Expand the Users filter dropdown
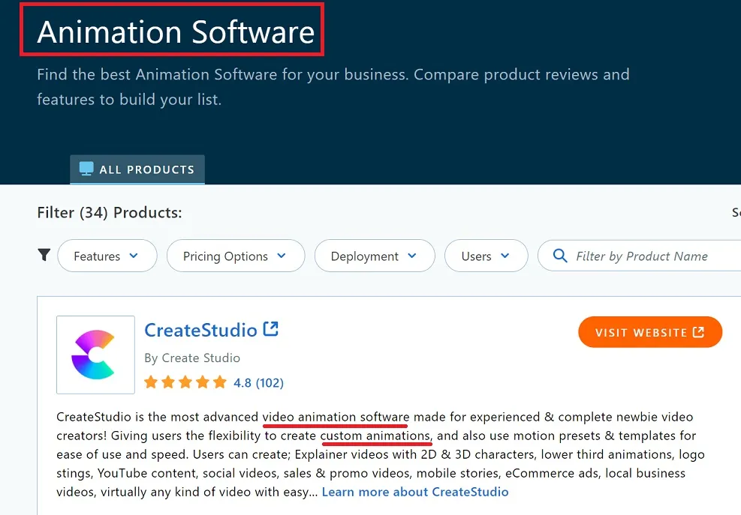The height and width of the screenshot is (515, 741). (x=486, y=256)
